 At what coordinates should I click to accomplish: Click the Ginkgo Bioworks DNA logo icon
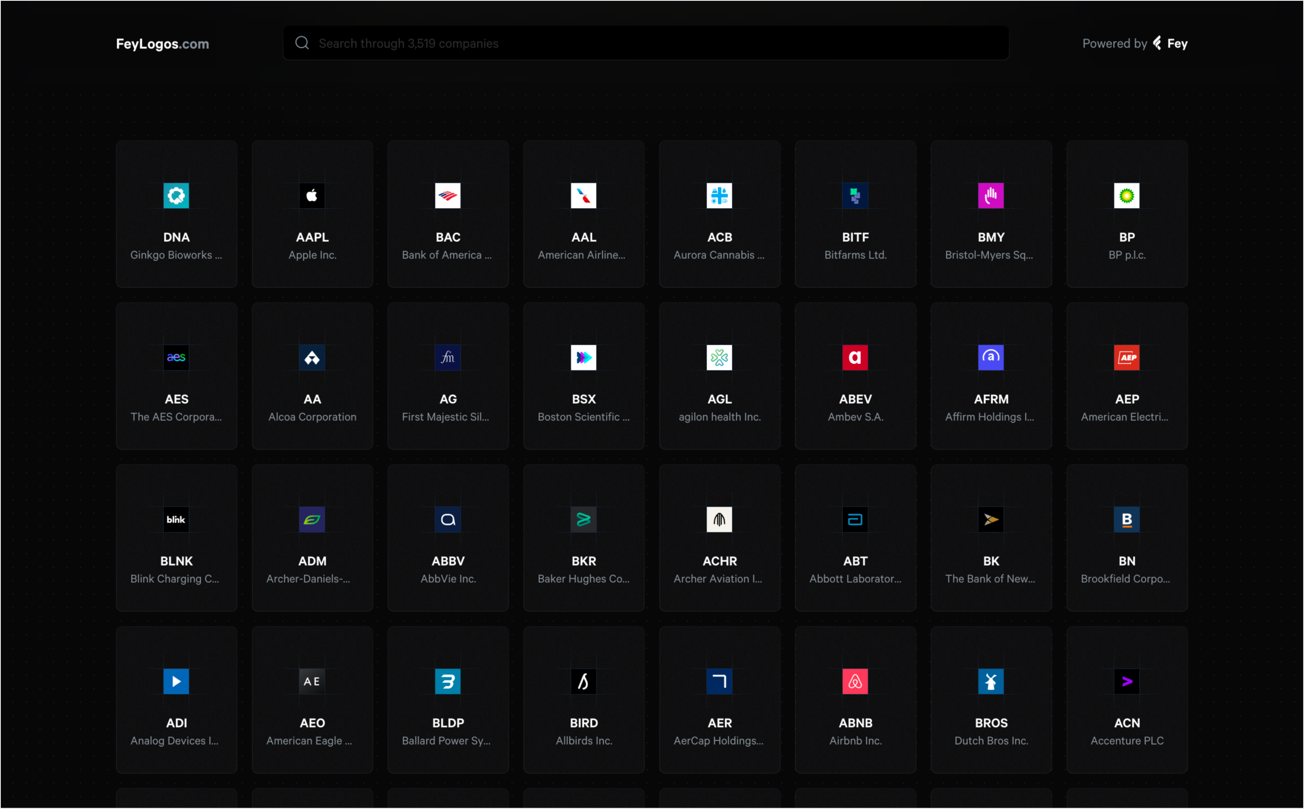point(176,196)
